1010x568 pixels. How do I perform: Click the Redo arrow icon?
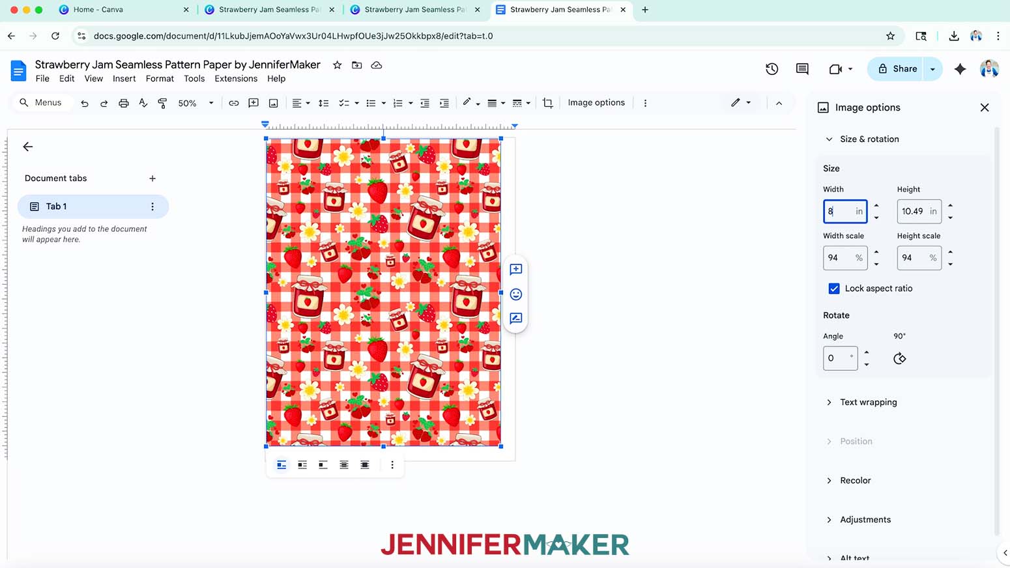[x=104, y=103]
